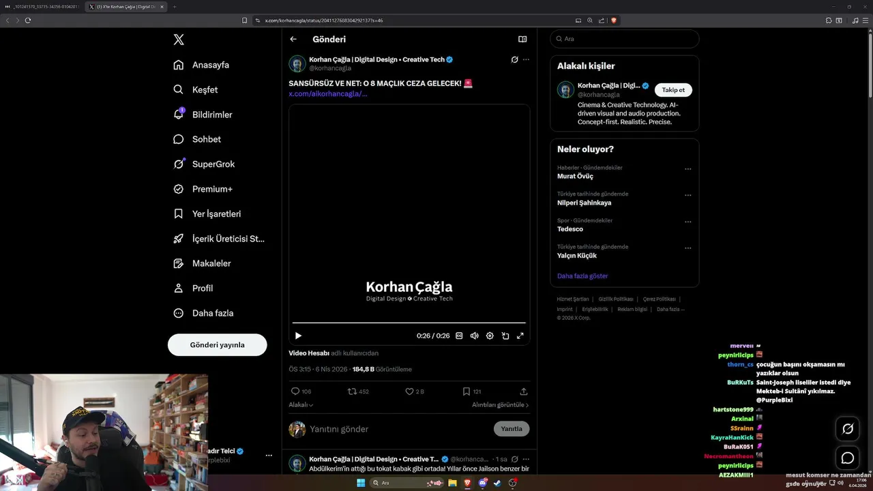Open the Windows Start menu
The image size is (873, 491).
361,483
